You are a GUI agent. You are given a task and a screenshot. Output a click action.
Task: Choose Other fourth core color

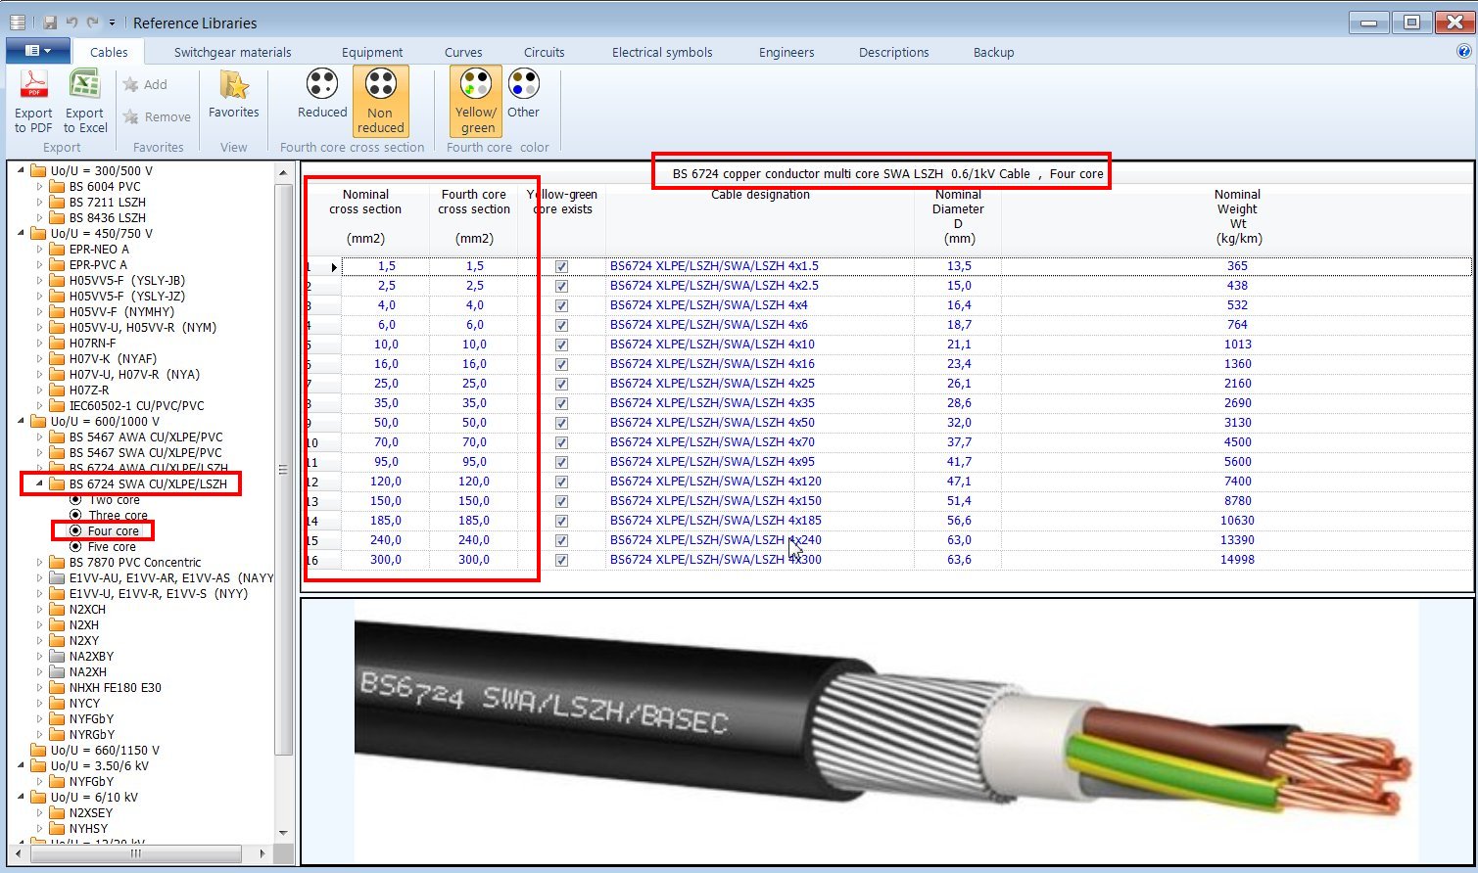tap(523, 98)
